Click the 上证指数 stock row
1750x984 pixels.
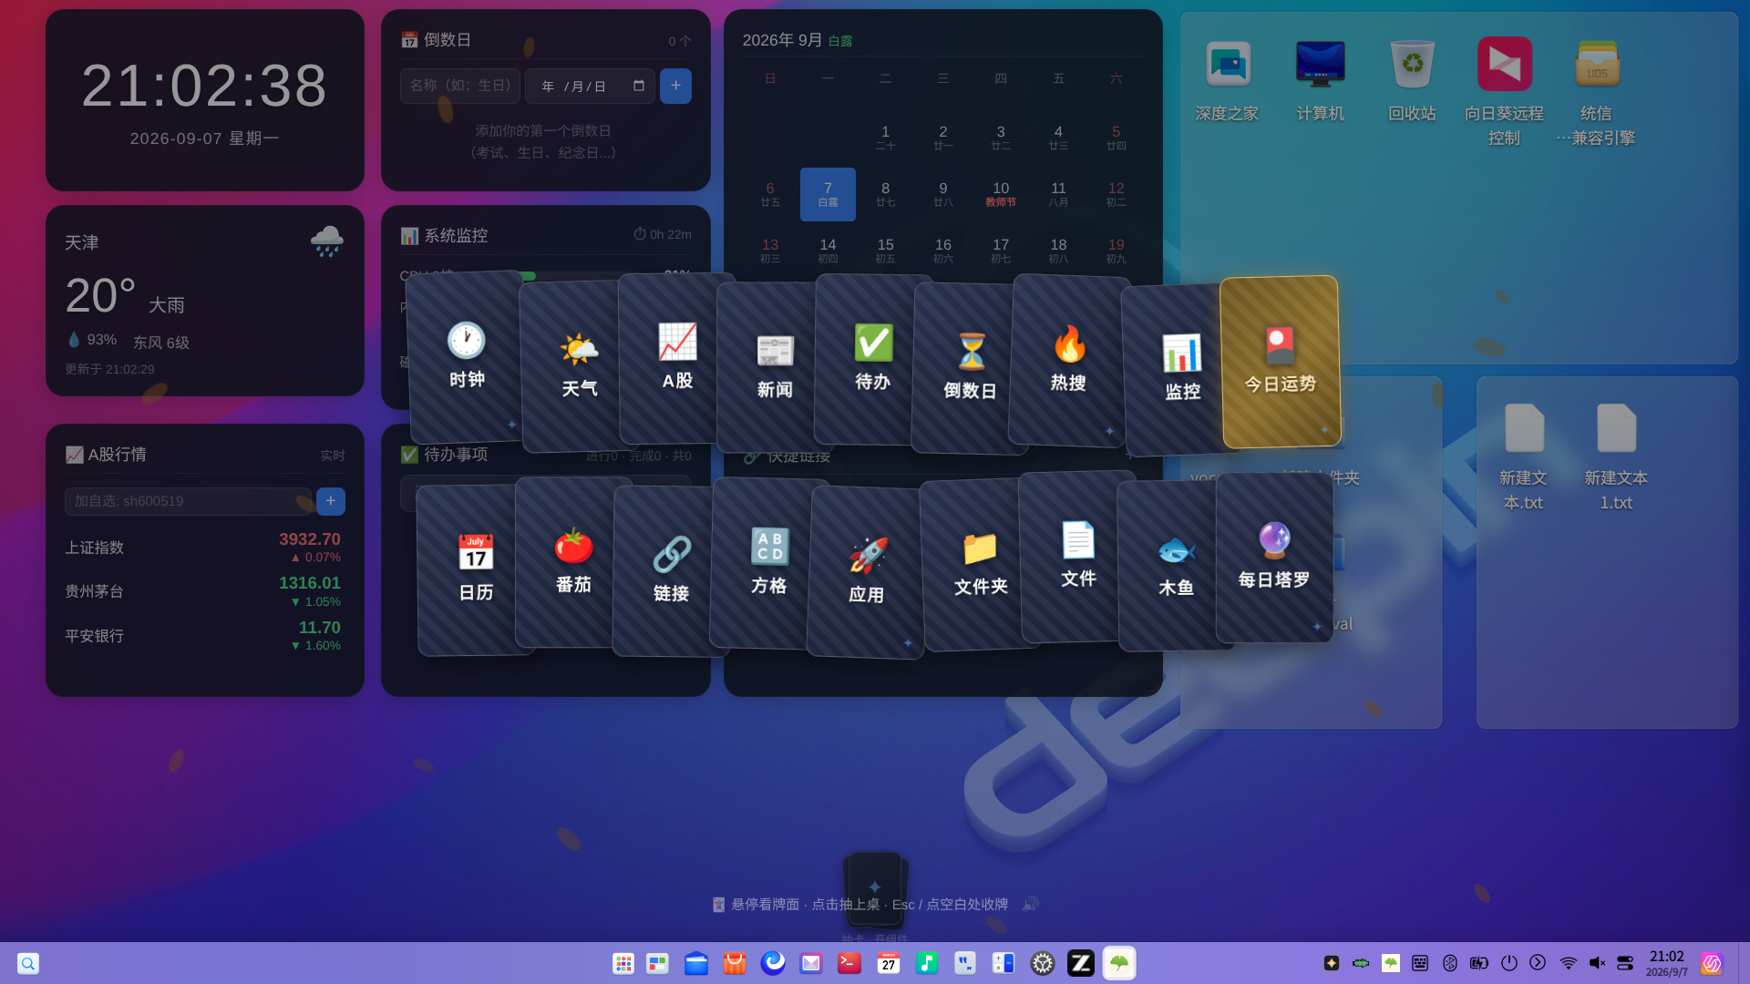click(204, 548)
